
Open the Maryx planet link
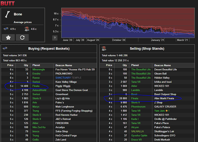(36, 107)
